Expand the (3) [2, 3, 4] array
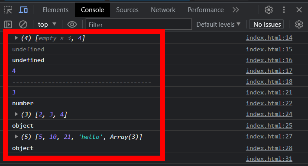Viewport: 308px width, 166px height. tap(16, 114)
